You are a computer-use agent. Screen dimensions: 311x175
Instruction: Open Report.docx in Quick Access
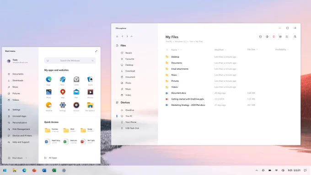[52, 142]
